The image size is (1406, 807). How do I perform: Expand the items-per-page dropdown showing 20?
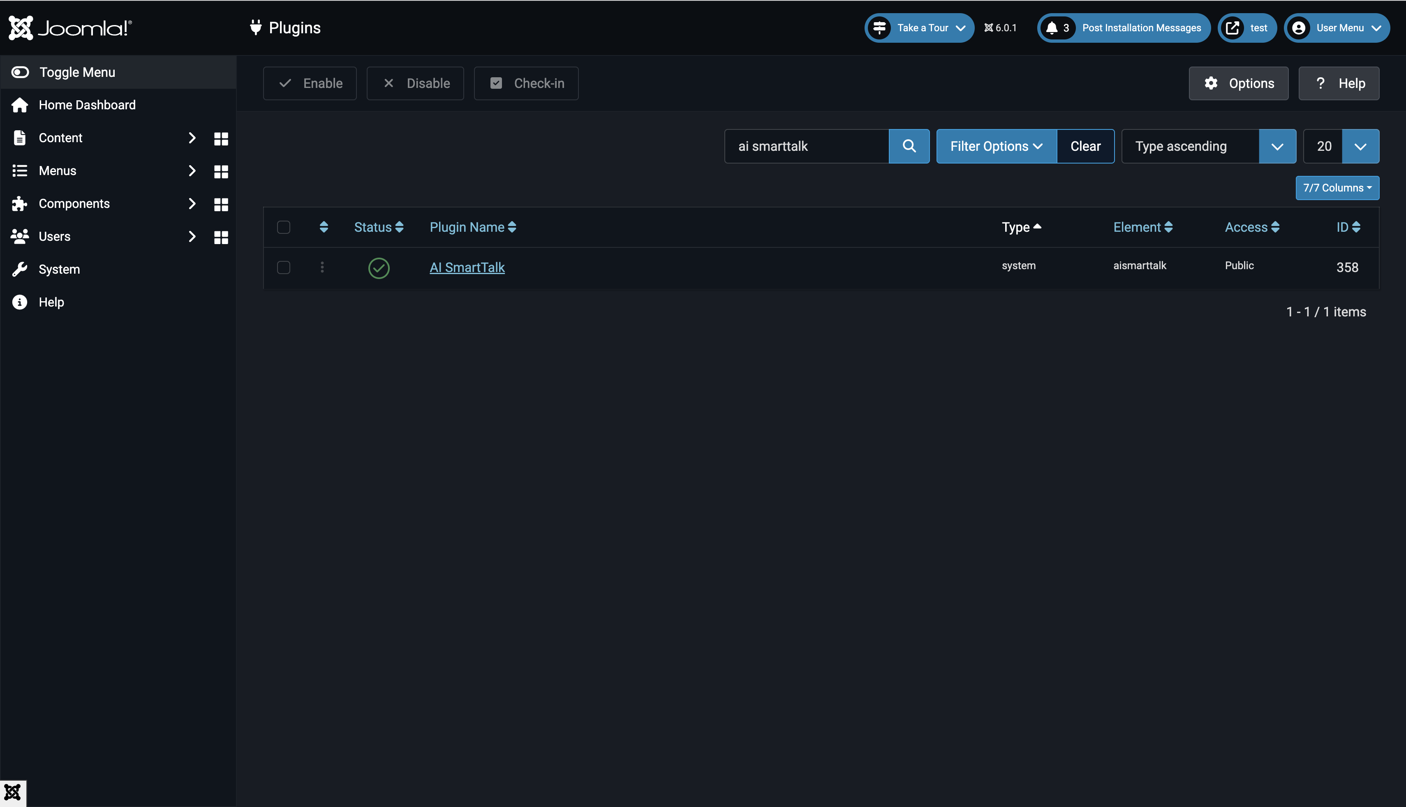(x=1360, y=146)
